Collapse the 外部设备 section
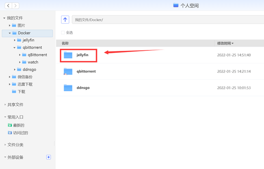Viewport: 264px width, 169px height. (x=5, y=157)
